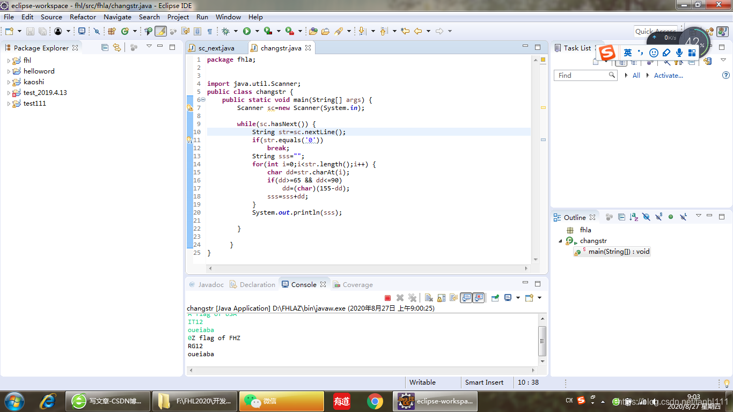
Task: Expand the fhl project node
Action: tap(9, 61)
